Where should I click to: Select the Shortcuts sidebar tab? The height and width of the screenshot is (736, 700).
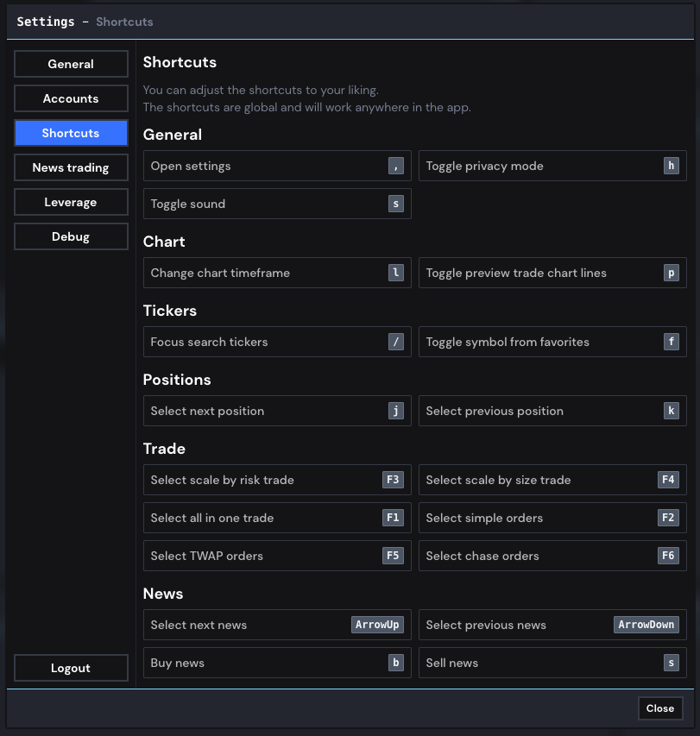[71, 133]
